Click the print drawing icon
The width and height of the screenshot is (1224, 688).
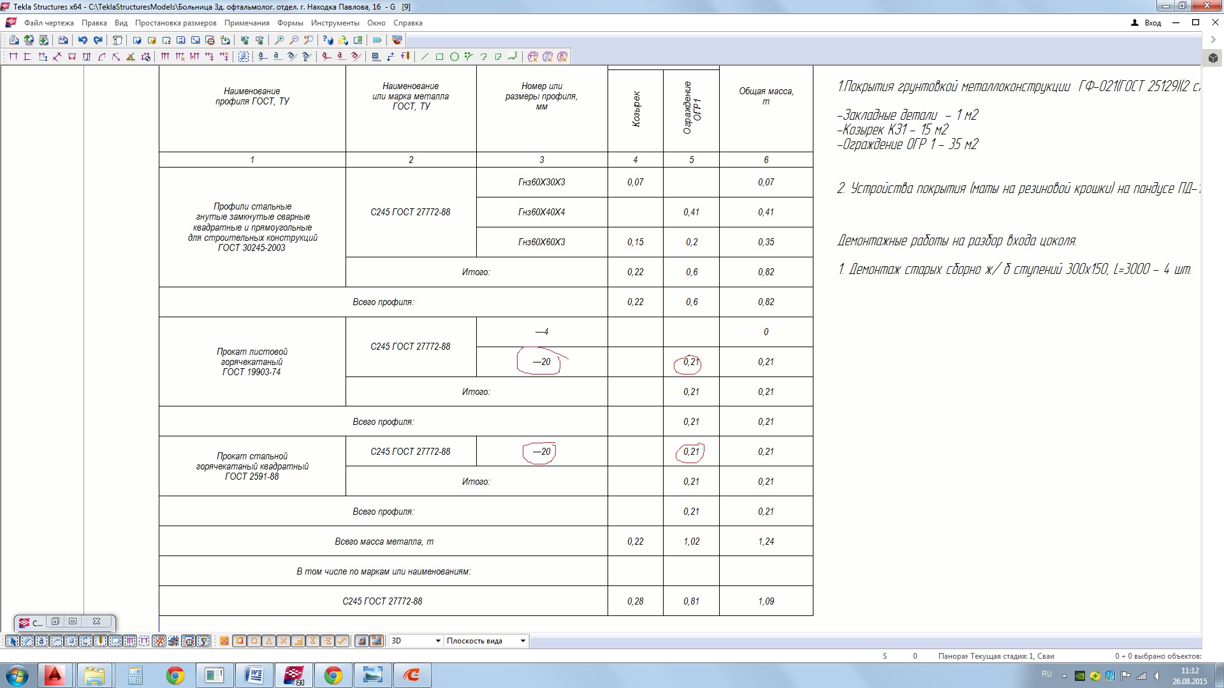coord(62,40)
